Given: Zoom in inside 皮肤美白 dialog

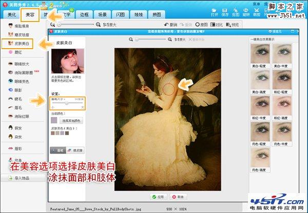Looking at the screenshot, I should coord(170,39).
